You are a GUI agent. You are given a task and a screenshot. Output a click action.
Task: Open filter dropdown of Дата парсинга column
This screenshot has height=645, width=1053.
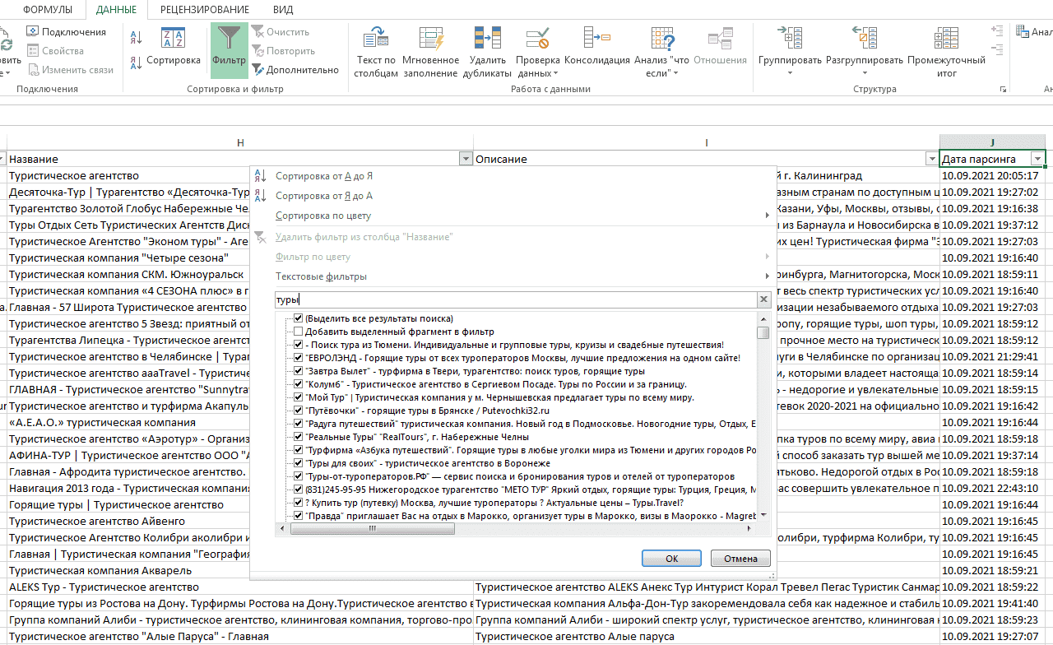pyautogui.click(x=1038, y=159)
